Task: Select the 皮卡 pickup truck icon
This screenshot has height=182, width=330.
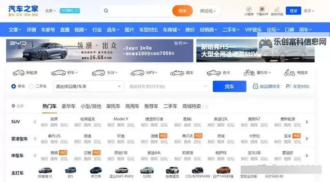Action: pyautogui.click(x=214, y=73)
